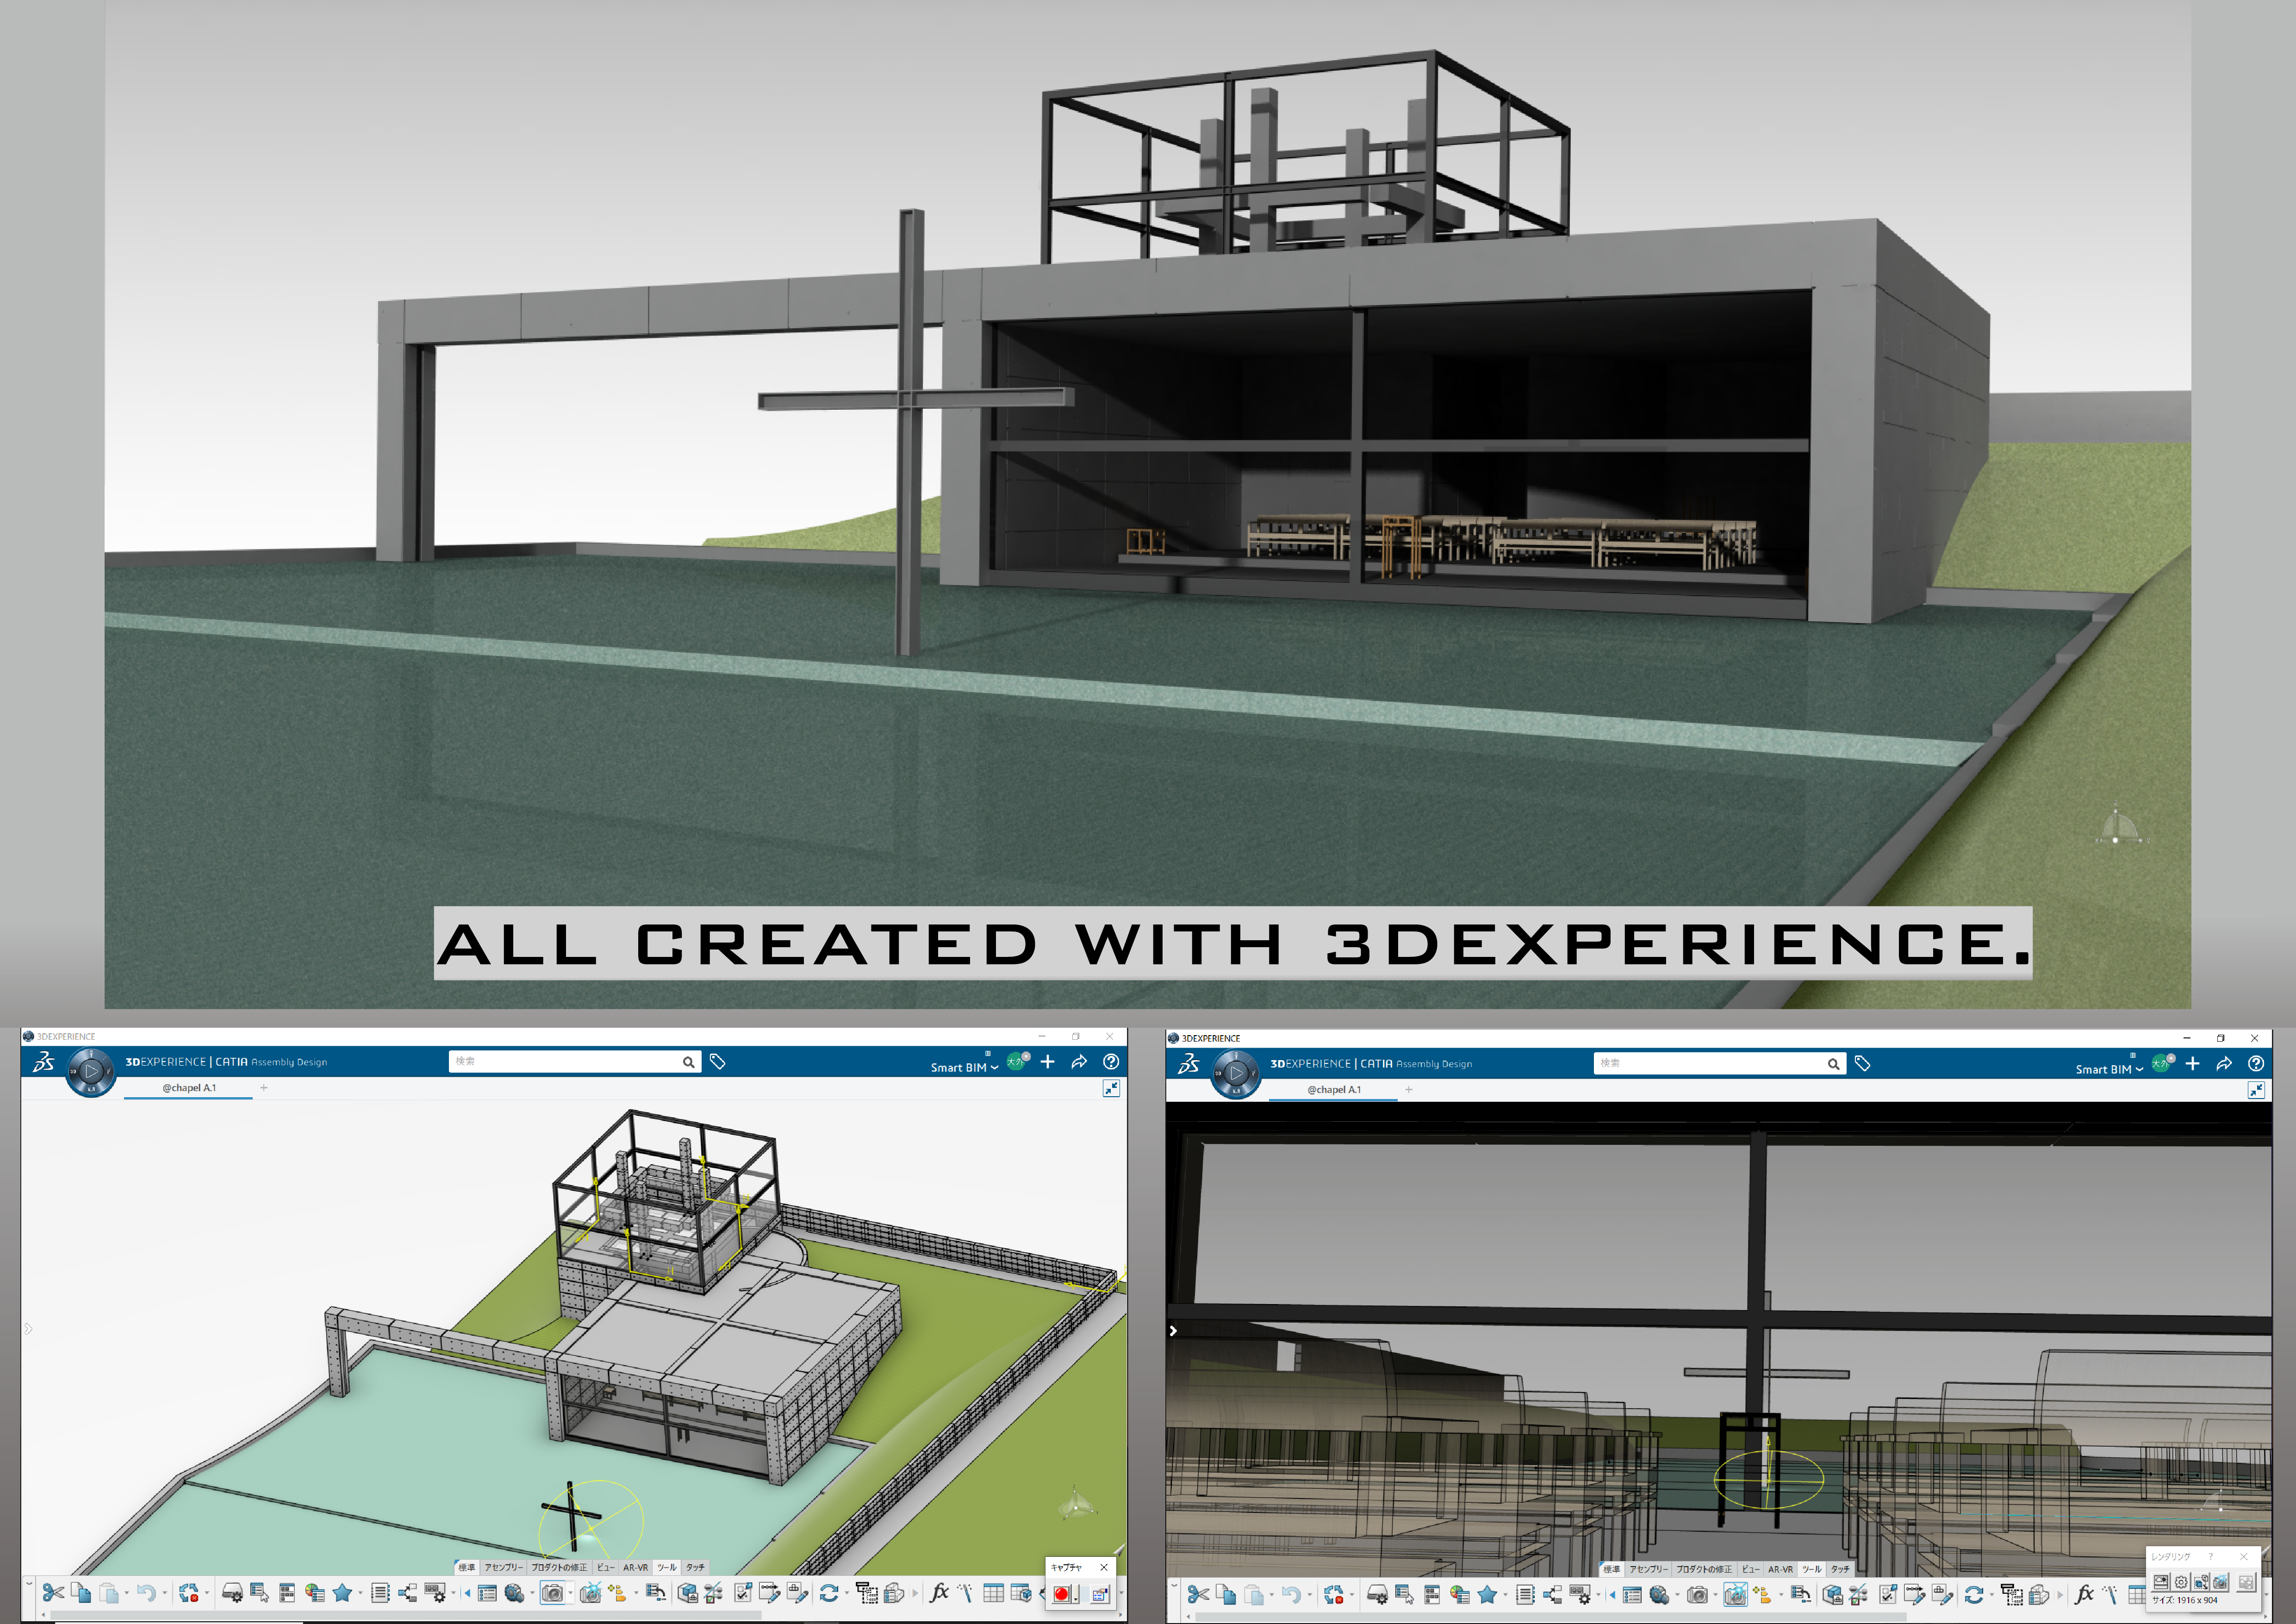Screen dimensions: 2296x1624
Task: Select the scissors Cut tool in right toolbar
Action: (1198, 1595)
